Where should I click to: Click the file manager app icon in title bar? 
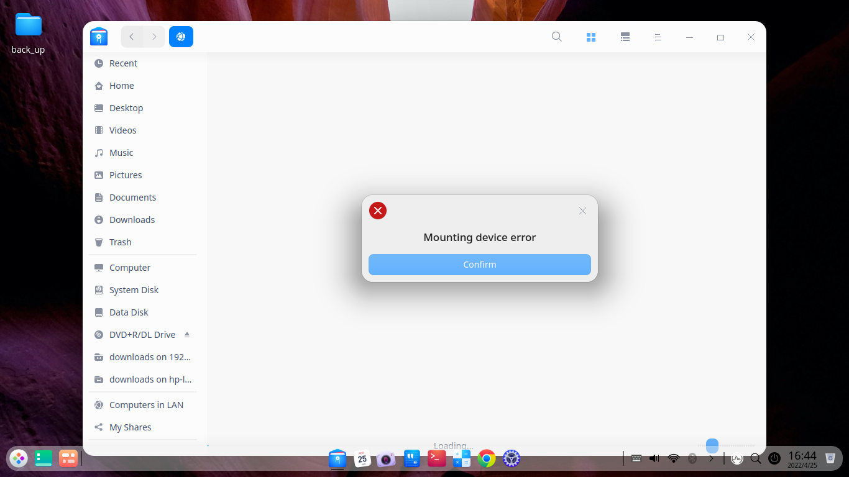pyautogui.click(x=99, y=37)
